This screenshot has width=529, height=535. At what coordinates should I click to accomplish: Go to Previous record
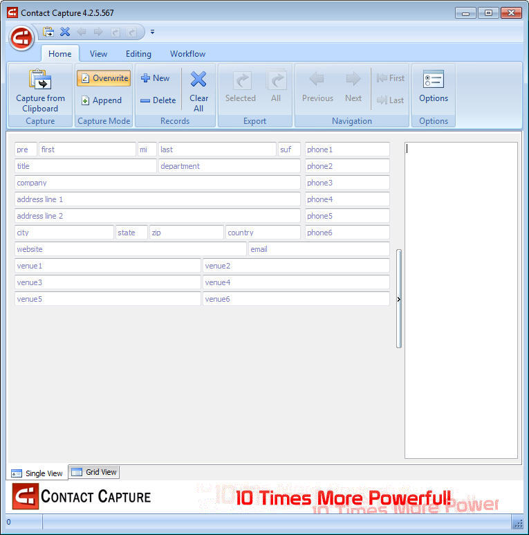[x=317, y=87]
